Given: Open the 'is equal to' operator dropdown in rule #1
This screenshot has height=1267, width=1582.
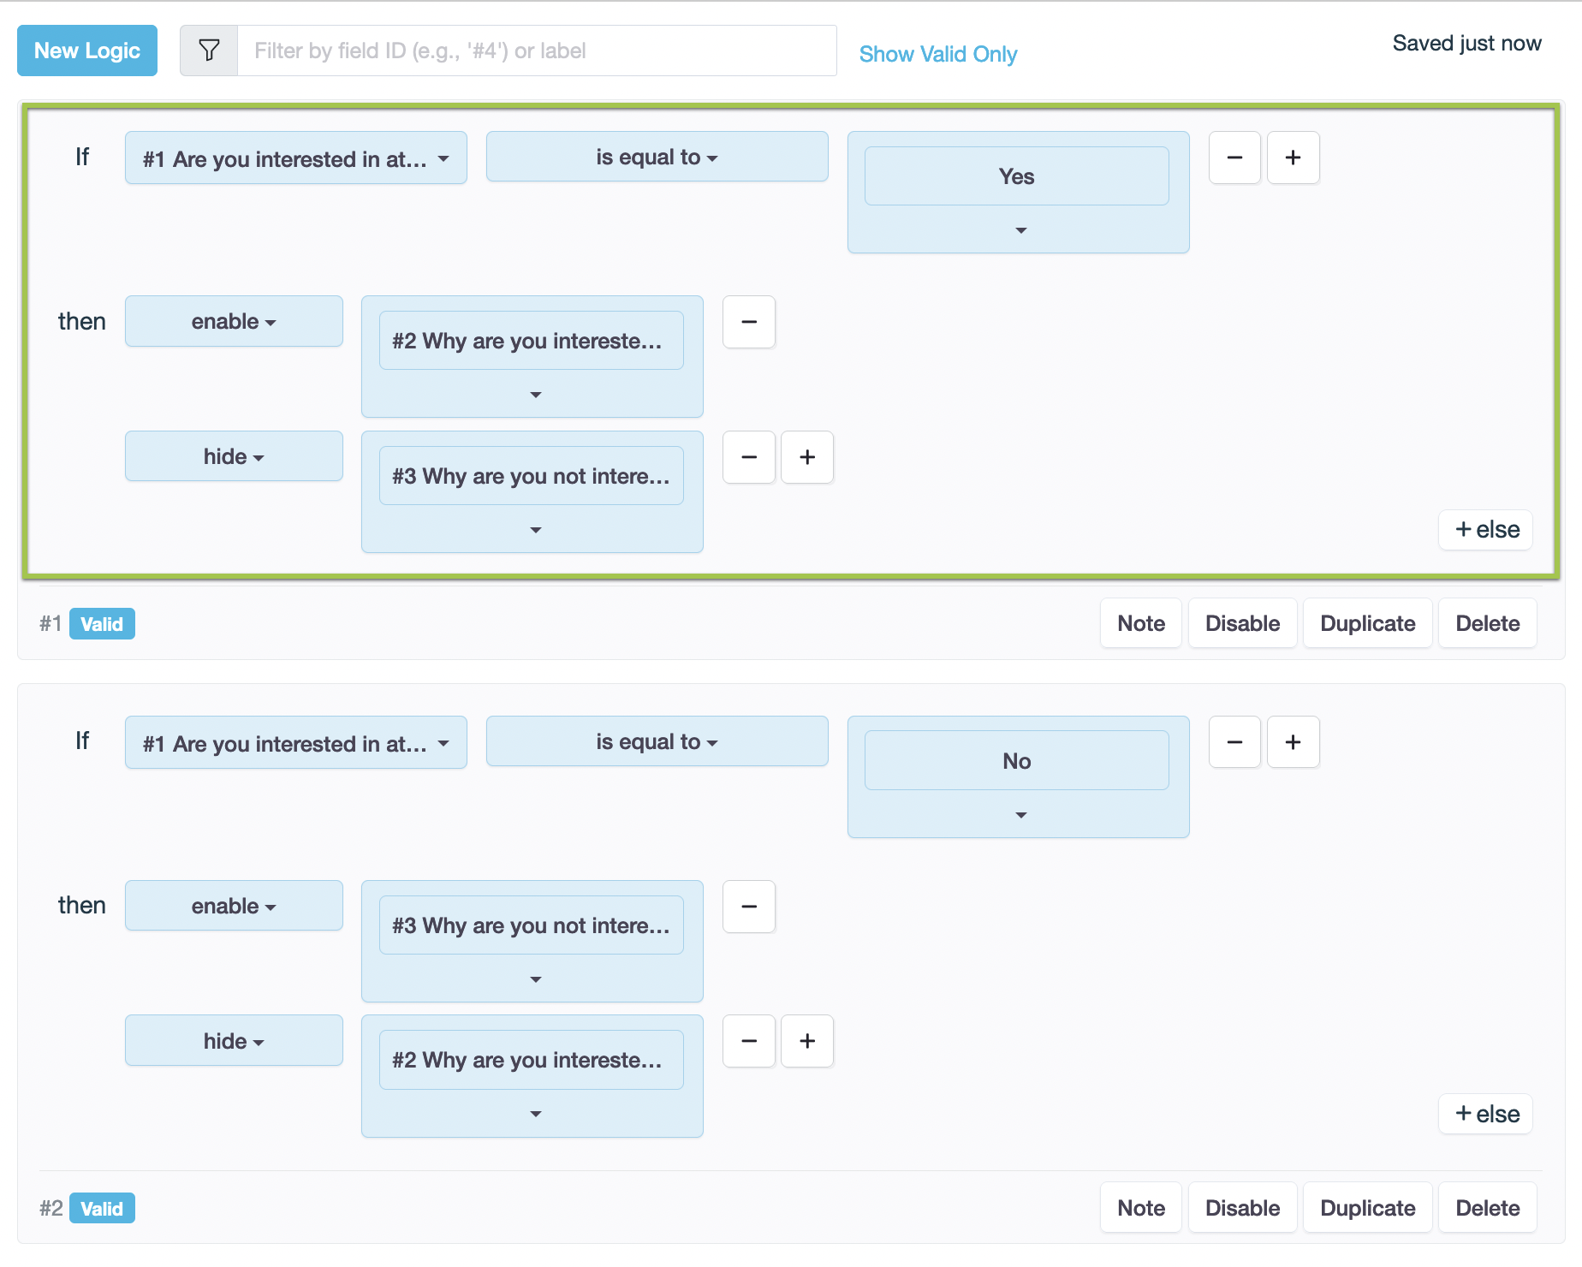Looking at the screenshot, I should [x=657, y=157].
